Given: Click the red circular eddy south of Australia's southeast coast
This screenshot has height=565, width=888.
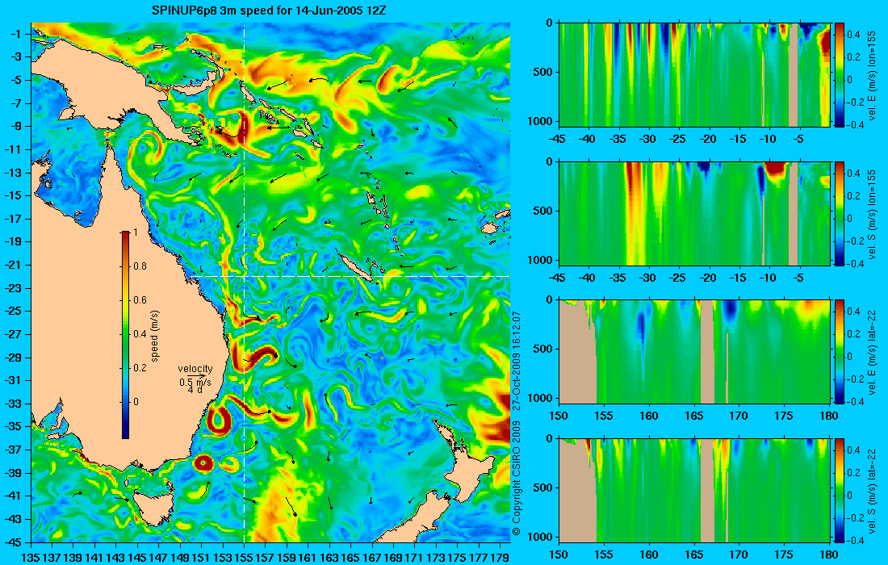Looking at the screenshot, I should [203, 463].
